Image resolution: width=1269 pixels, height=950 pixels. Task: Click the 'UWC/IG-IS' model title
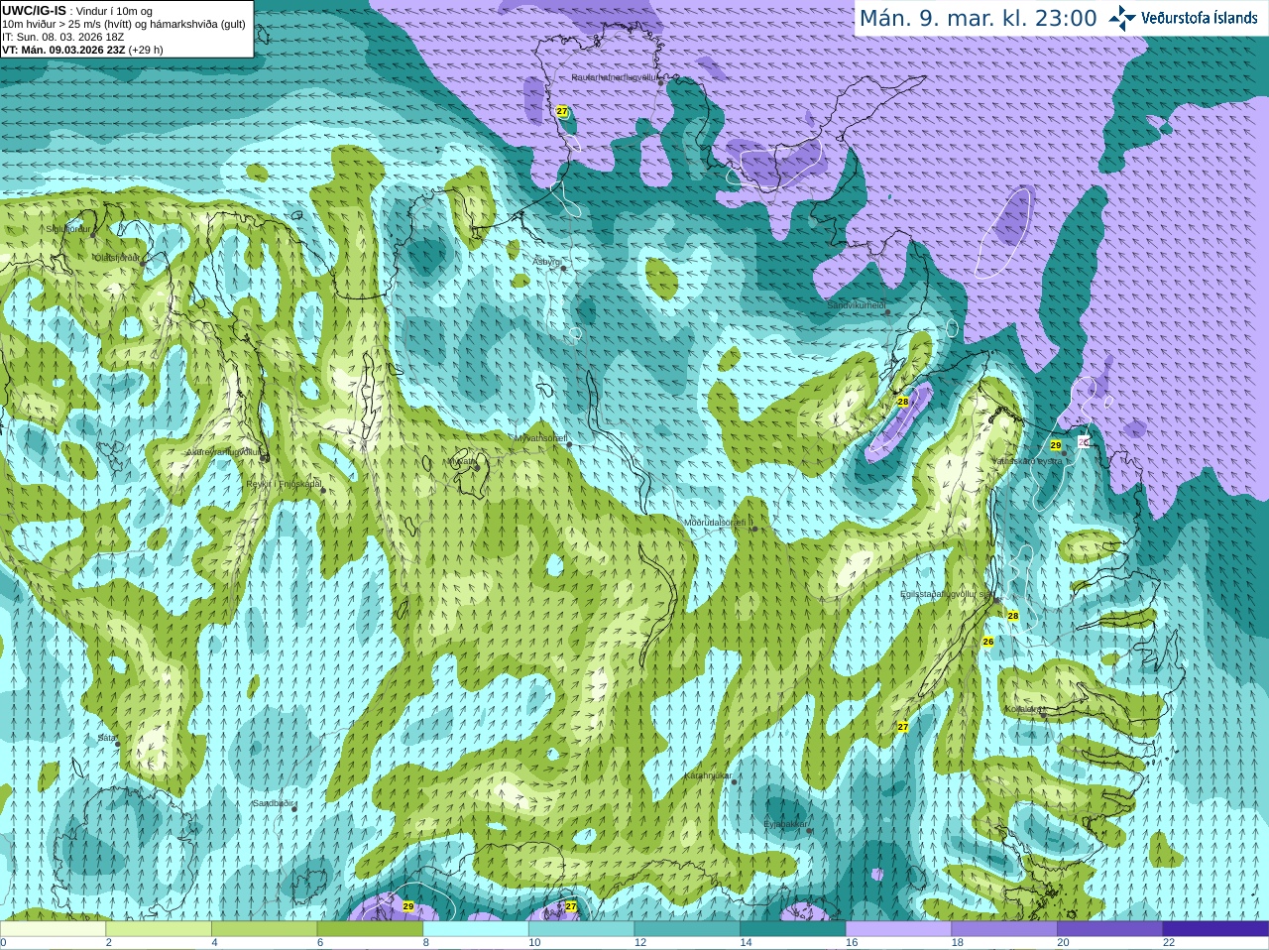point(34,10)
